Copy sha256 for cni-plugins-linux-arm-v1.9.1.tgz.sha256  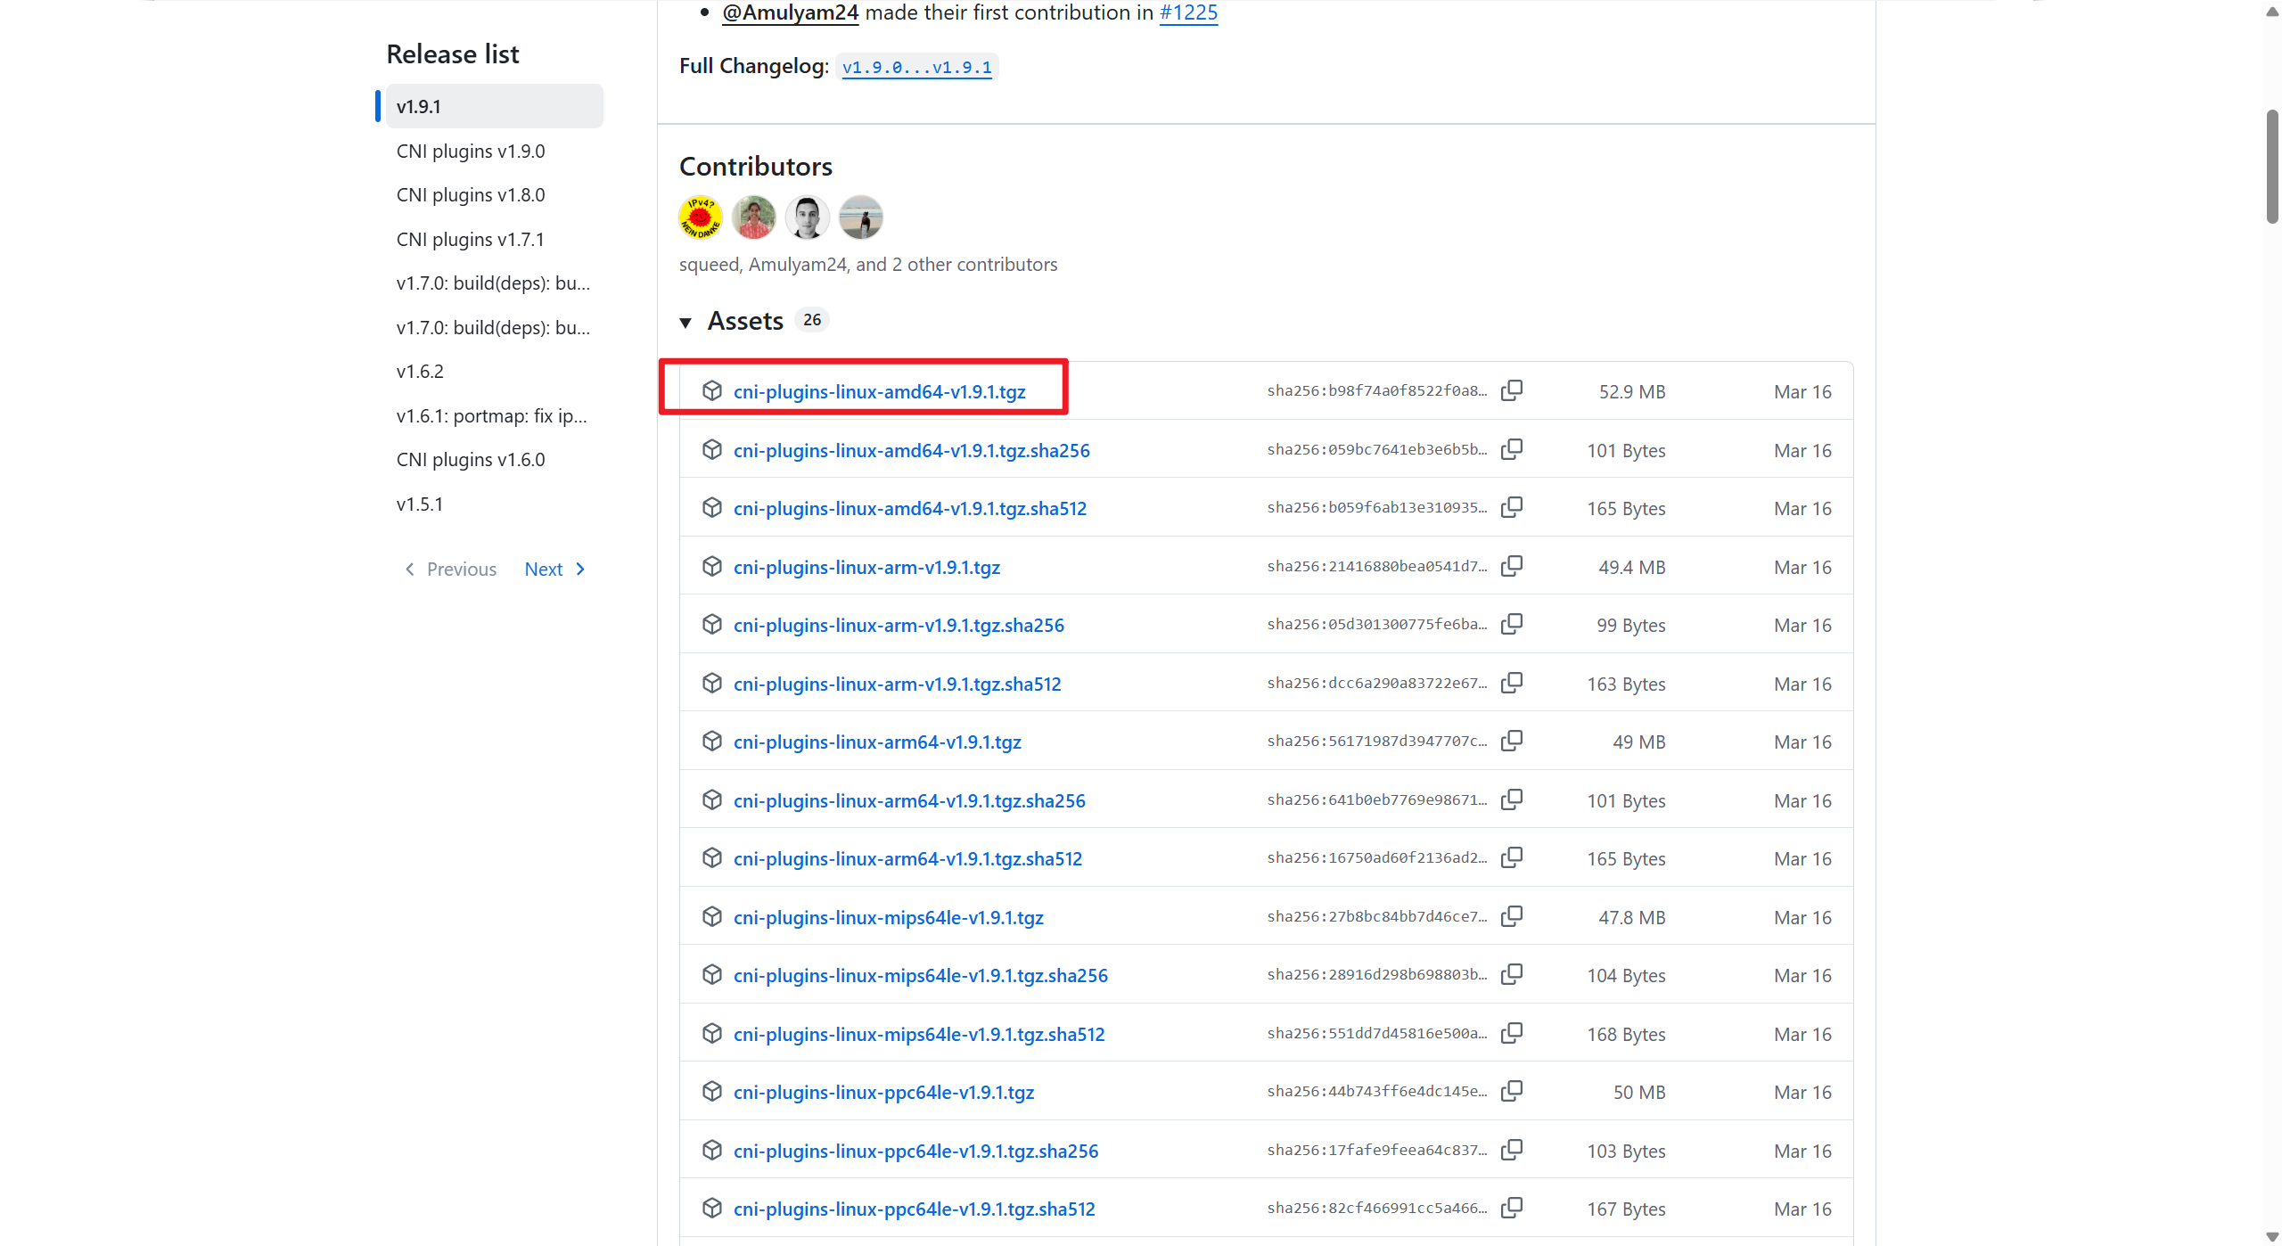tap(1512, 624)
